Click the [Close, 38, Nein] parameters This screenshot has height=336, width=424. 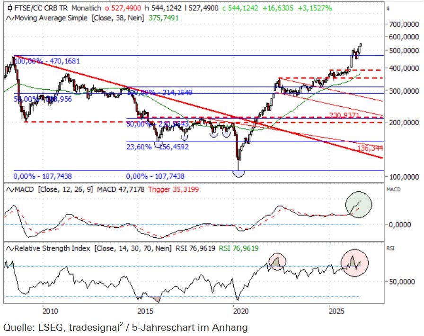(118, 18)
